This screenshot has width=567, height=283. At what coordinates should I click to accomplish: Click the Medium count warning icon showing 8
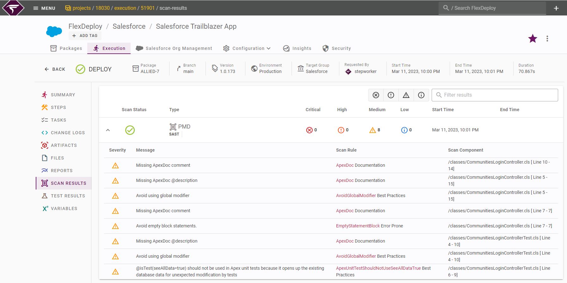373,130
